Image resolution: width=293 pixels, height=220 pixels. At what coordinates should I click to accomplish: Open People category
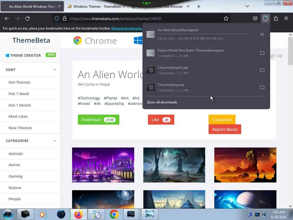[x=15, y=199]
